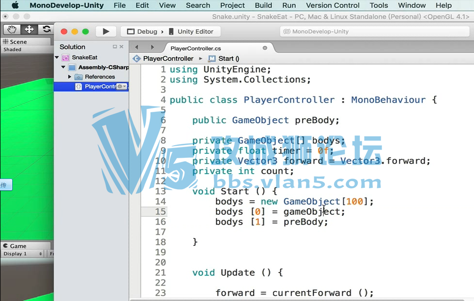Navigate back with left arrow

click(137, 47)
